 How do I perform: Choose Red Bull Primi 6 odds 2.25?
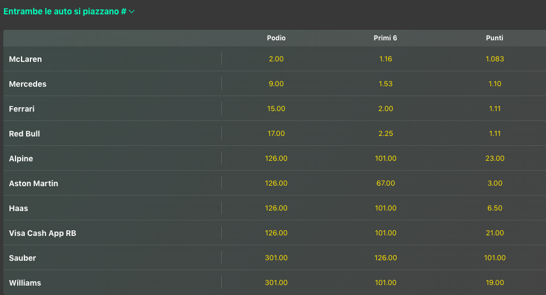[x=386, y=134]
